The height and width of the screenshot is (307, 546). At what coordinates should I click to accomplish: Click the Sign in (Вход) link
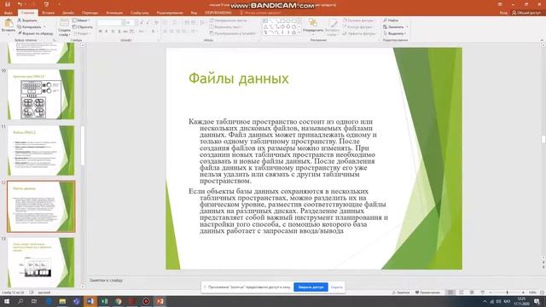click(x=503, y=13)
